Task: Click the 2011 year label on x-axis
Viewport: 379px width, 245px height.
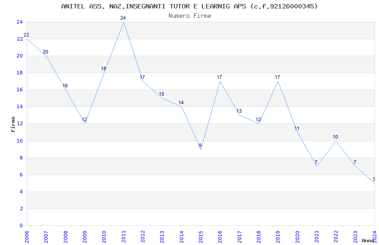Action: (124, 237)
